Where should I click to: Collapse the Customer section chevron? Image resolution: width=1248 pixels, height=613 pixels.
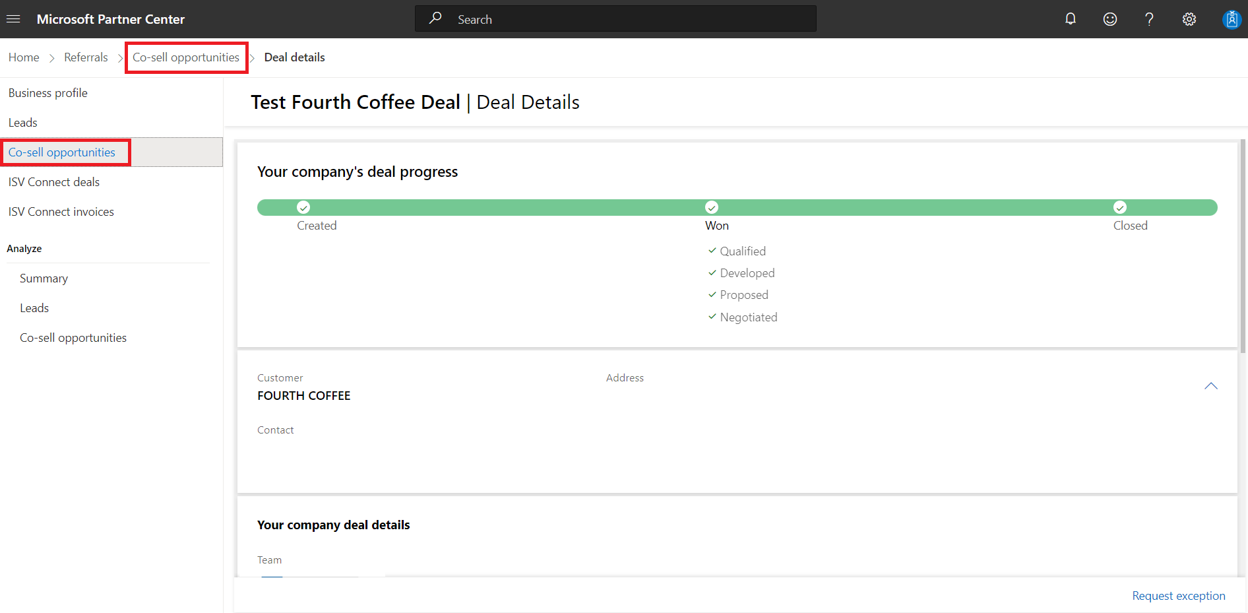[1210, 386]
